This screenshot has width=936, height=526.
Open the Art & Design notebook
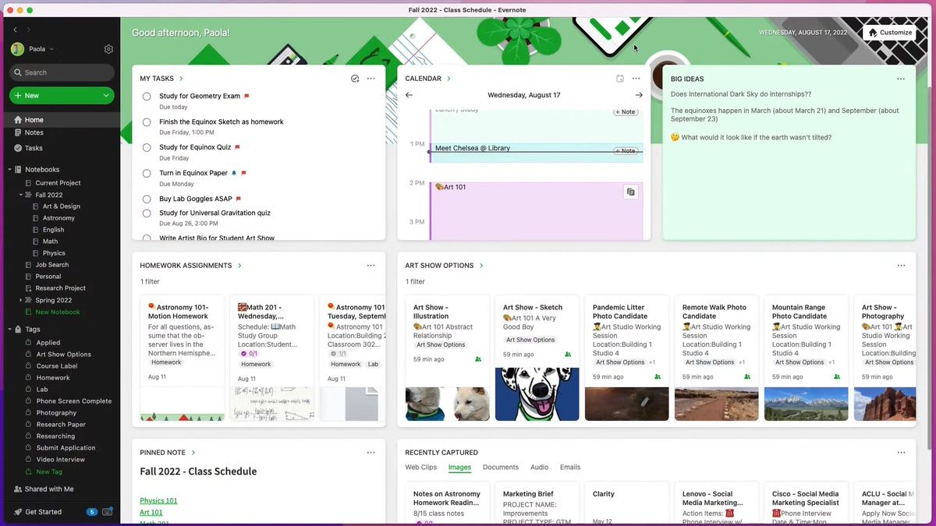61,207
